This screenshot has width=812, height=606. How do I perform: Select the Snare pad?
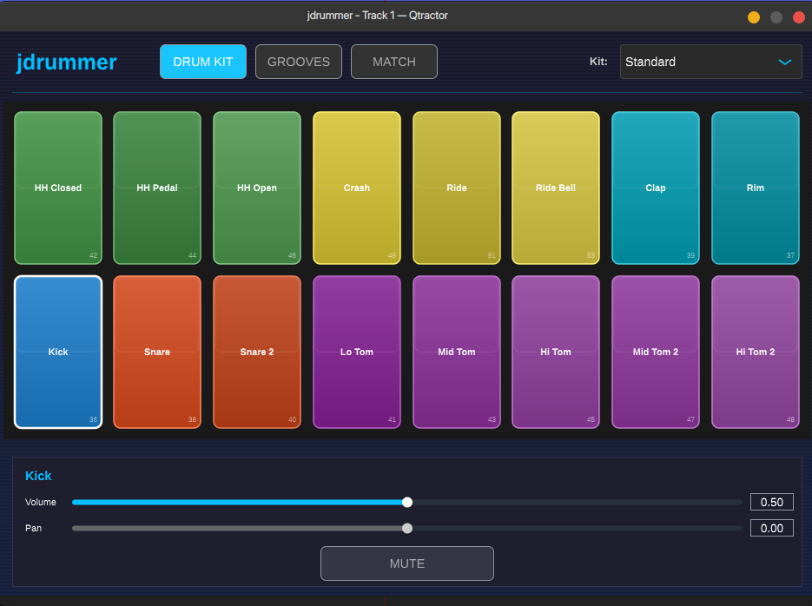click(157, 352)
